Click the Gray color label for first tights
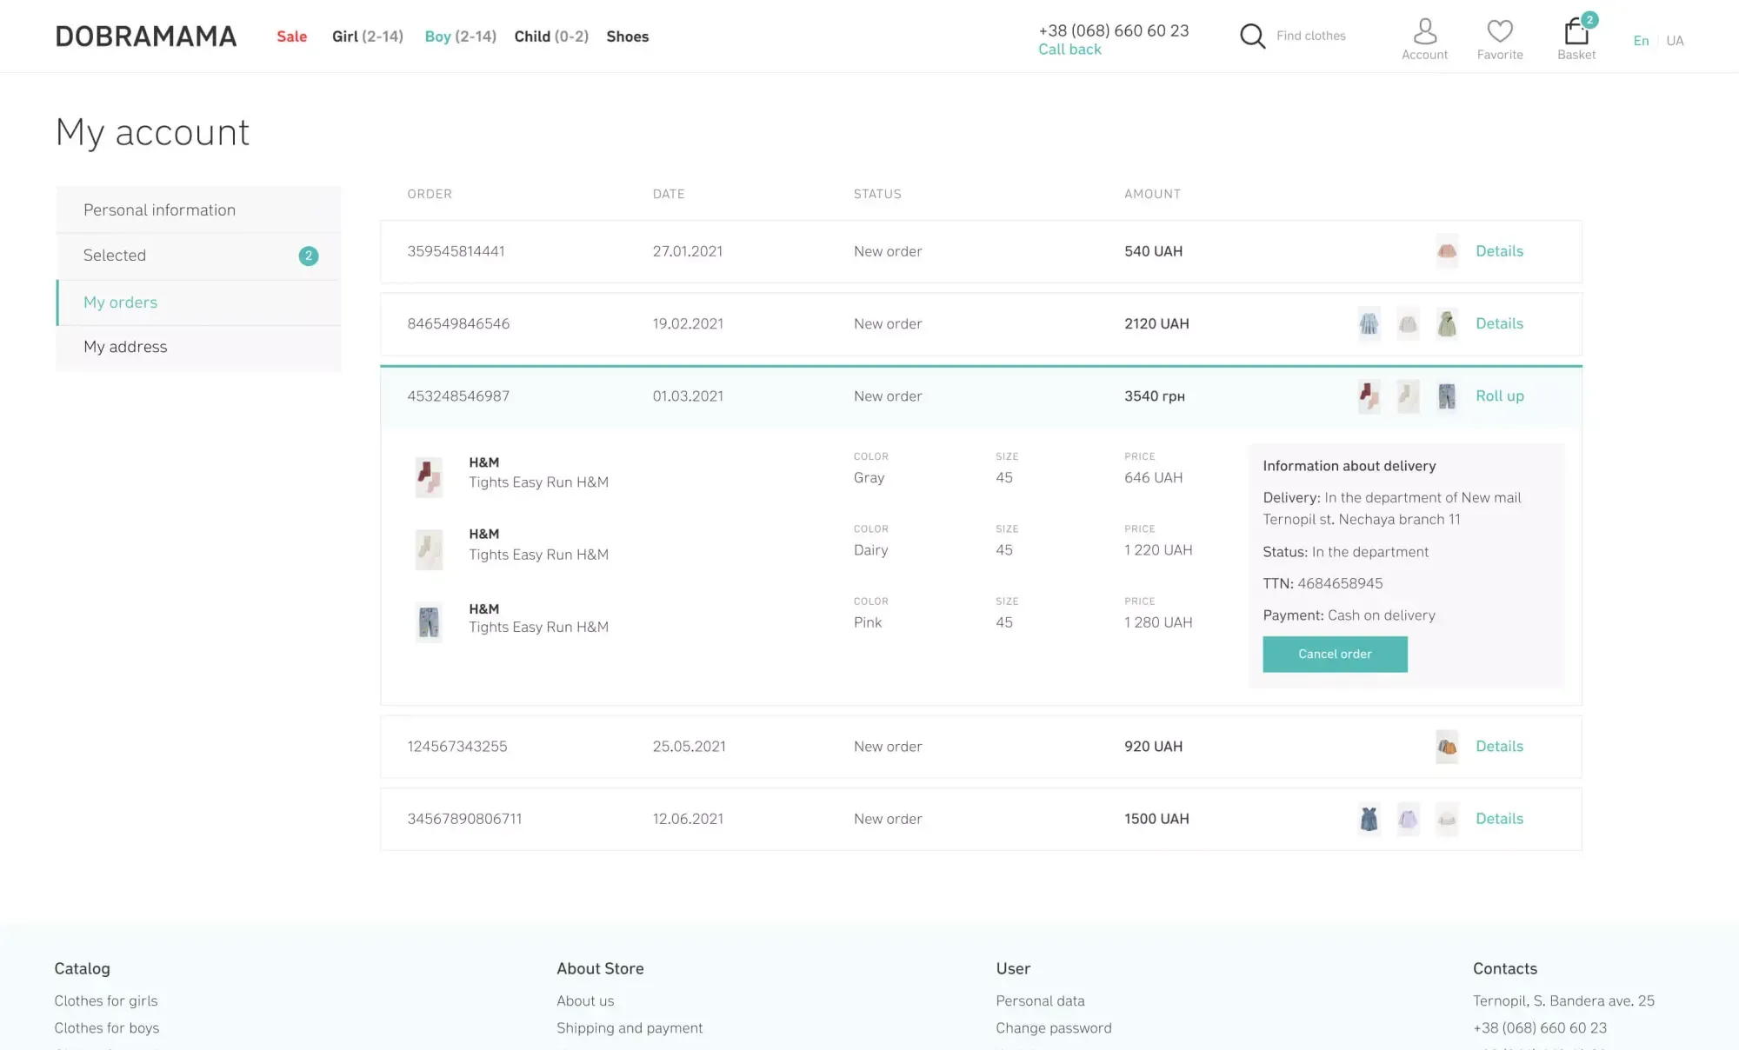This screenshot has width=1739, height=1050. click(869, 477)
